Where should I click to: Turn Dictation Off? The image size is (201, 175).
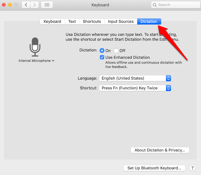[116, 51]
